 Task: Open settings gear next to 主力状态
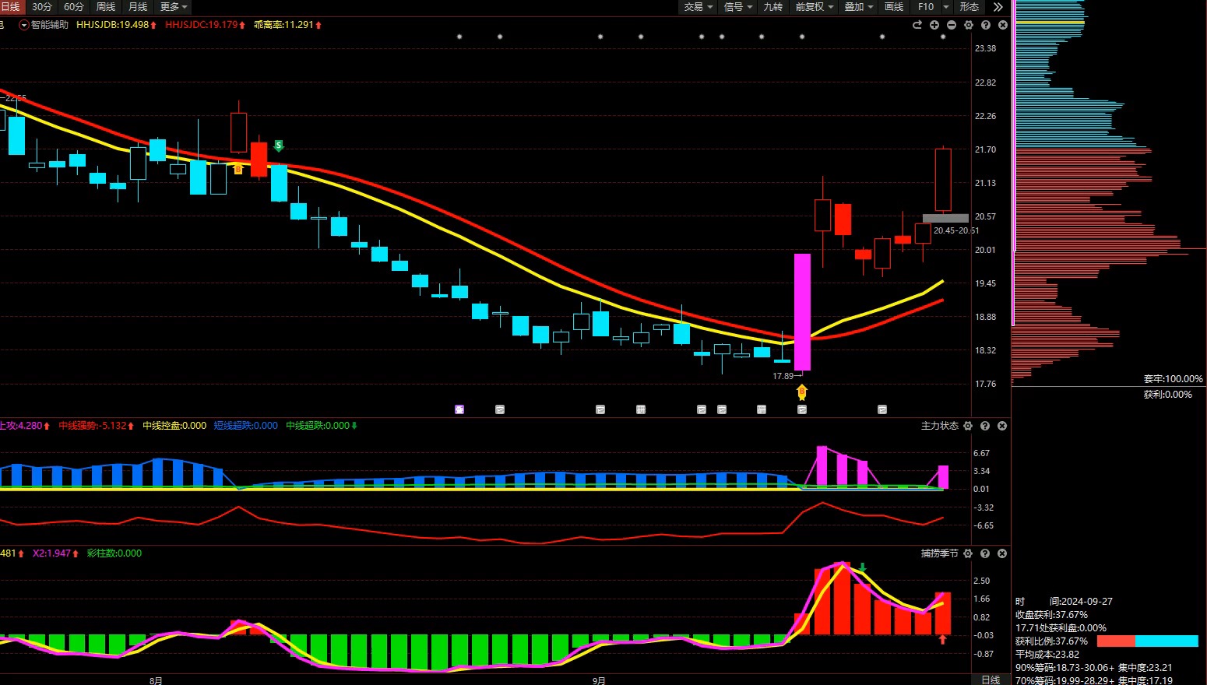tap(968, 426)
